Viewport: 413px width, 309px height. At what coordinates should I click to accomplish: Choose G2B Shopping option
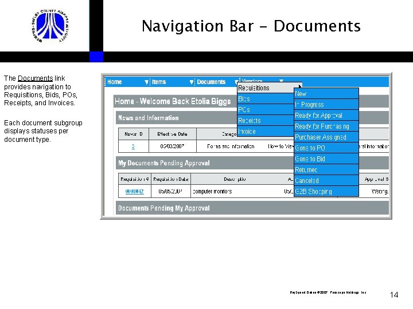point(326,191)
